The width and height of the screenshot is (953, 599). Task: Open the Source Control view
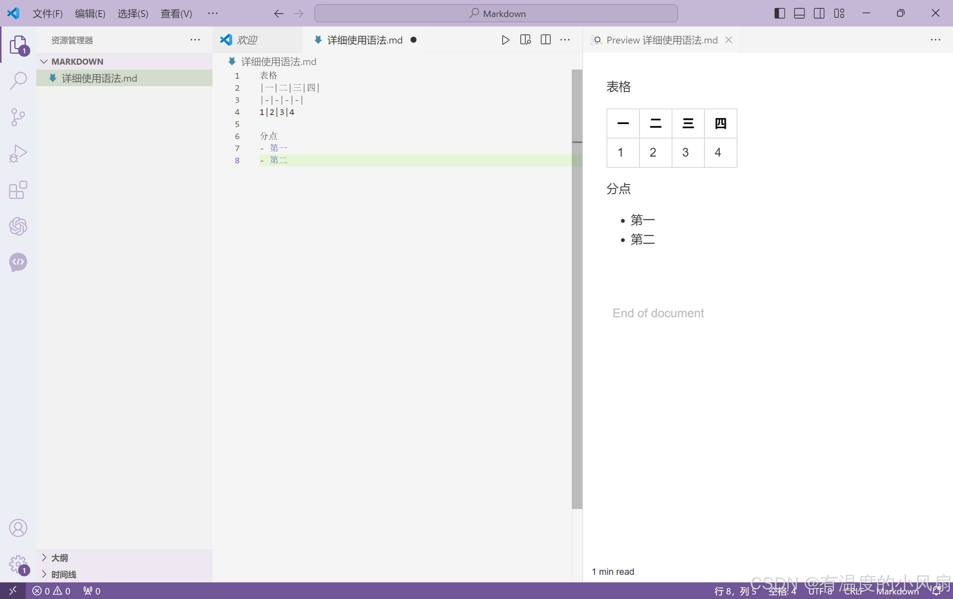point(18,117)
